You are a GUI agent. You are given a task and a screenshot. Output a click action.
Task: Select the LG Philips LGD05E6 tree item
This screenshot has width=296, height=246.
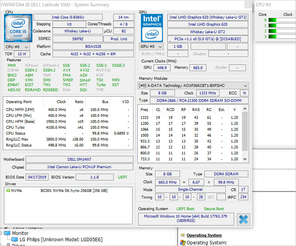coord(61,240)
